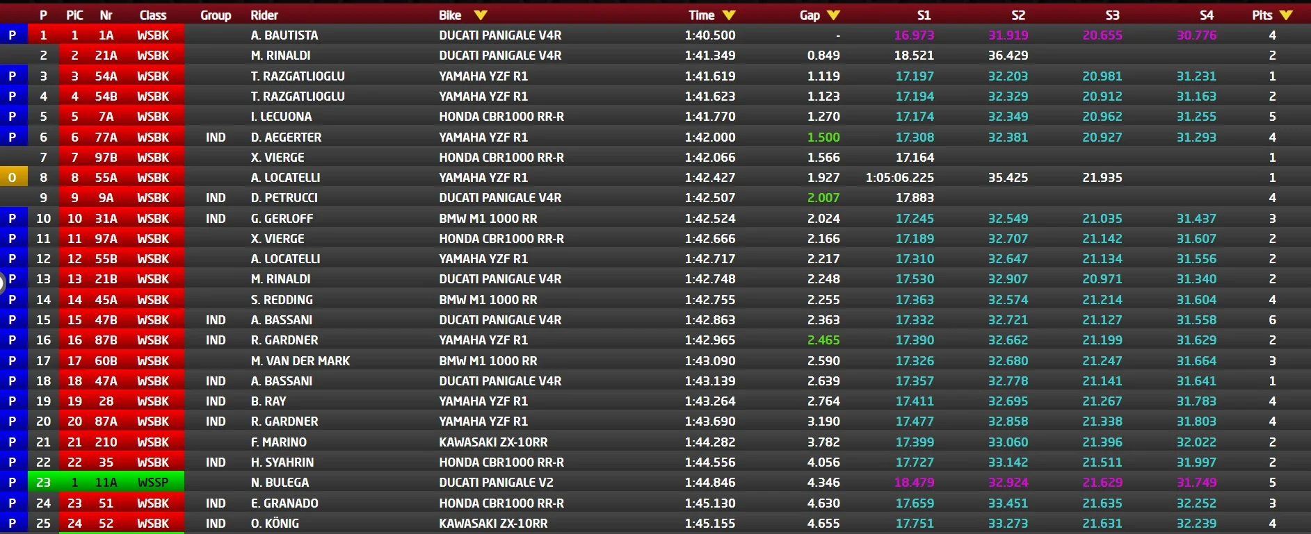Click the purple S3 time 21.629
Image resolution: width=1311 pixels, height=534 pixels.
[1102, 483]
